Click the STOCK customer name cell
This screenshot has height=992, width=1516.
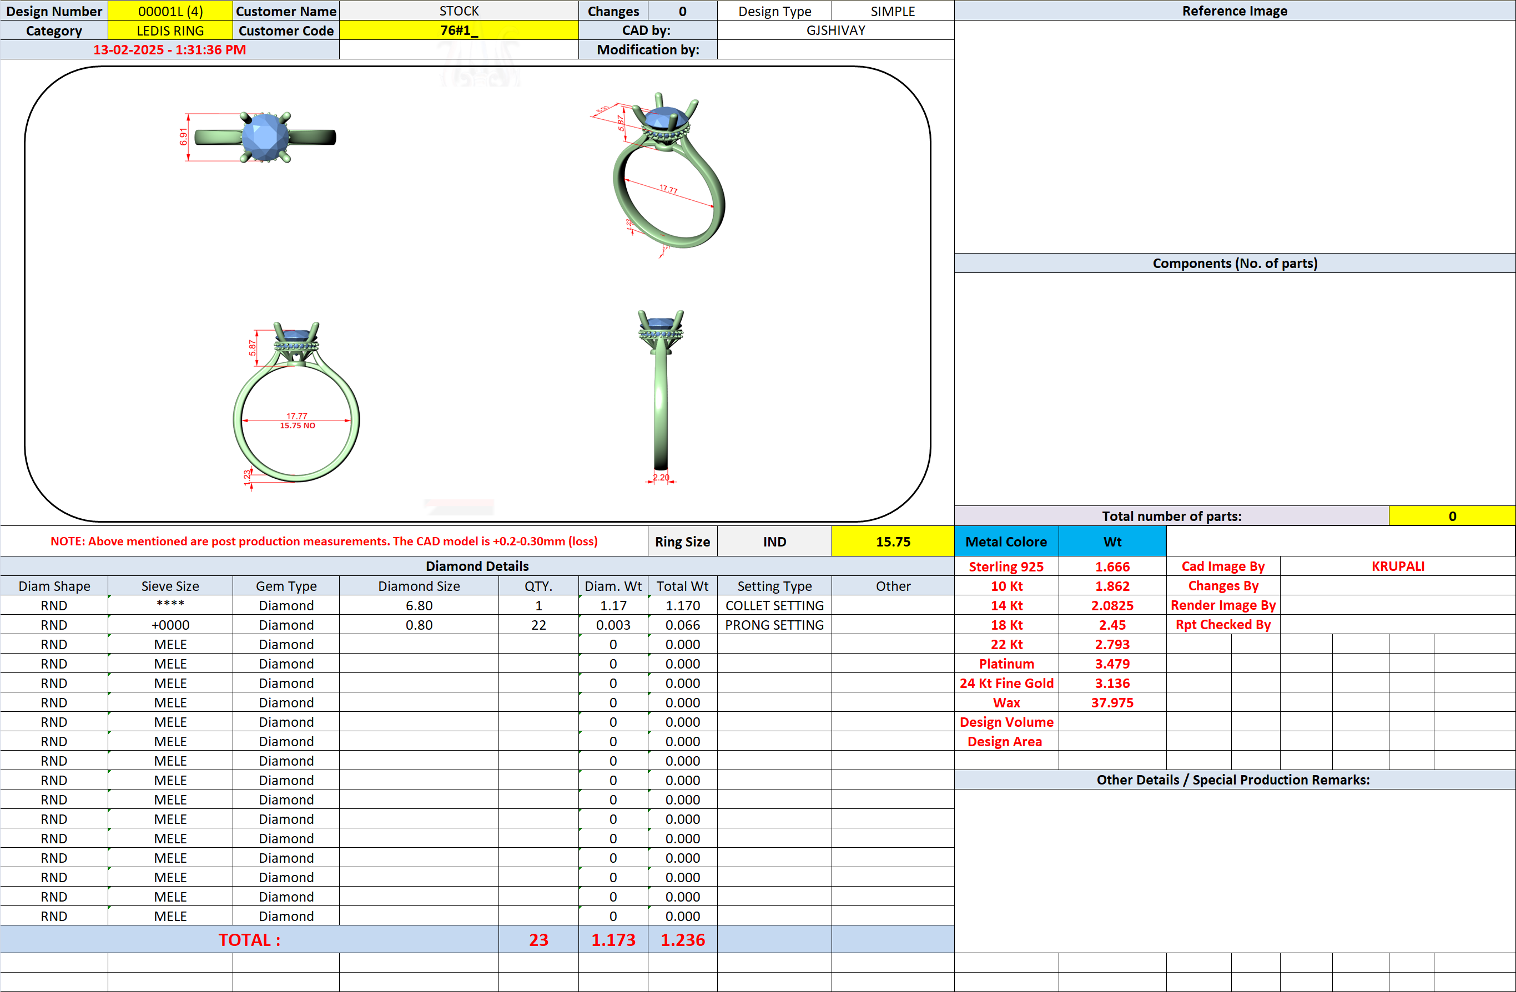pyautogui.click(x=459, y=11)
